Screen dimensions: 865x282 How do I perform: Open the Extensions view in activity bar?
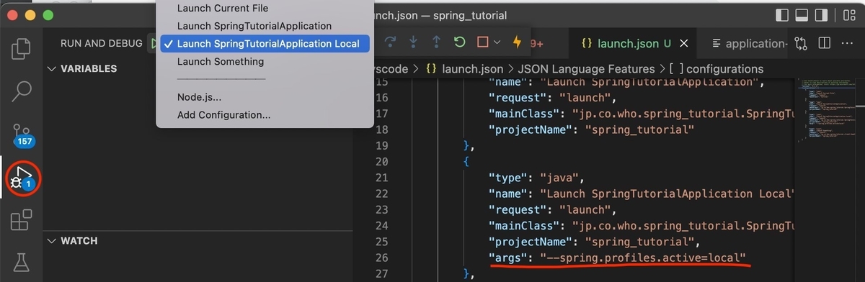tap(22, 219)
